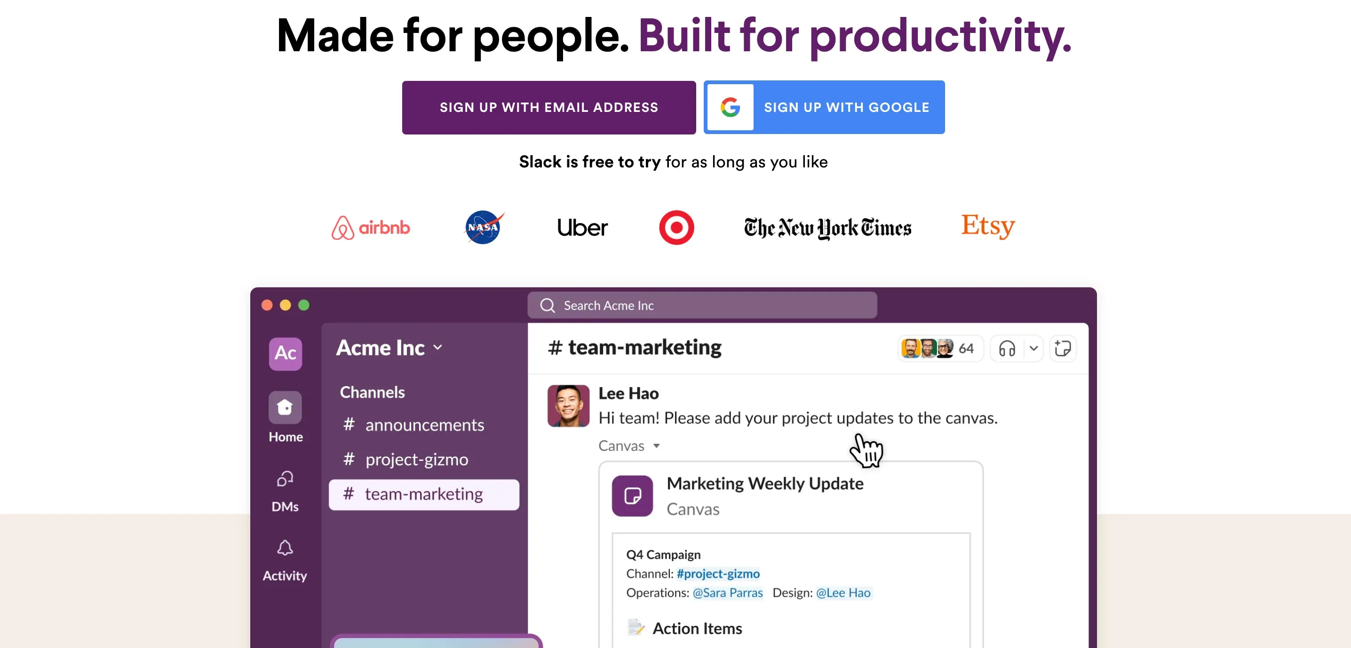Image resolution: width=1351 pixels, height=648 pixels.
Task: Click the @Sara Parras mention in canvas
Action: [727, 592]
